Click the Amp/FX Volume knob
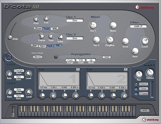The image size is (161, 124). click(150, 73)
